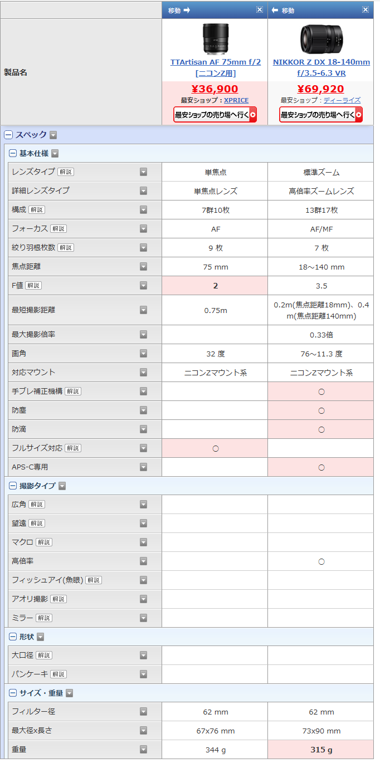380x763 pixels.
Task: Open the XPRICE shop link
Action: pyautogui.click(x=236, y=100)
